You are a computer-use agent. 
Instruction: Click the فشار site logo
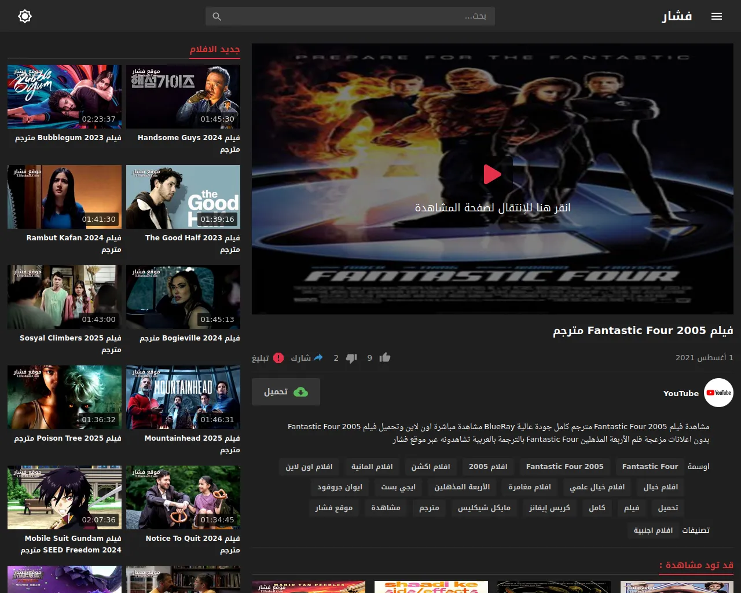677,16
